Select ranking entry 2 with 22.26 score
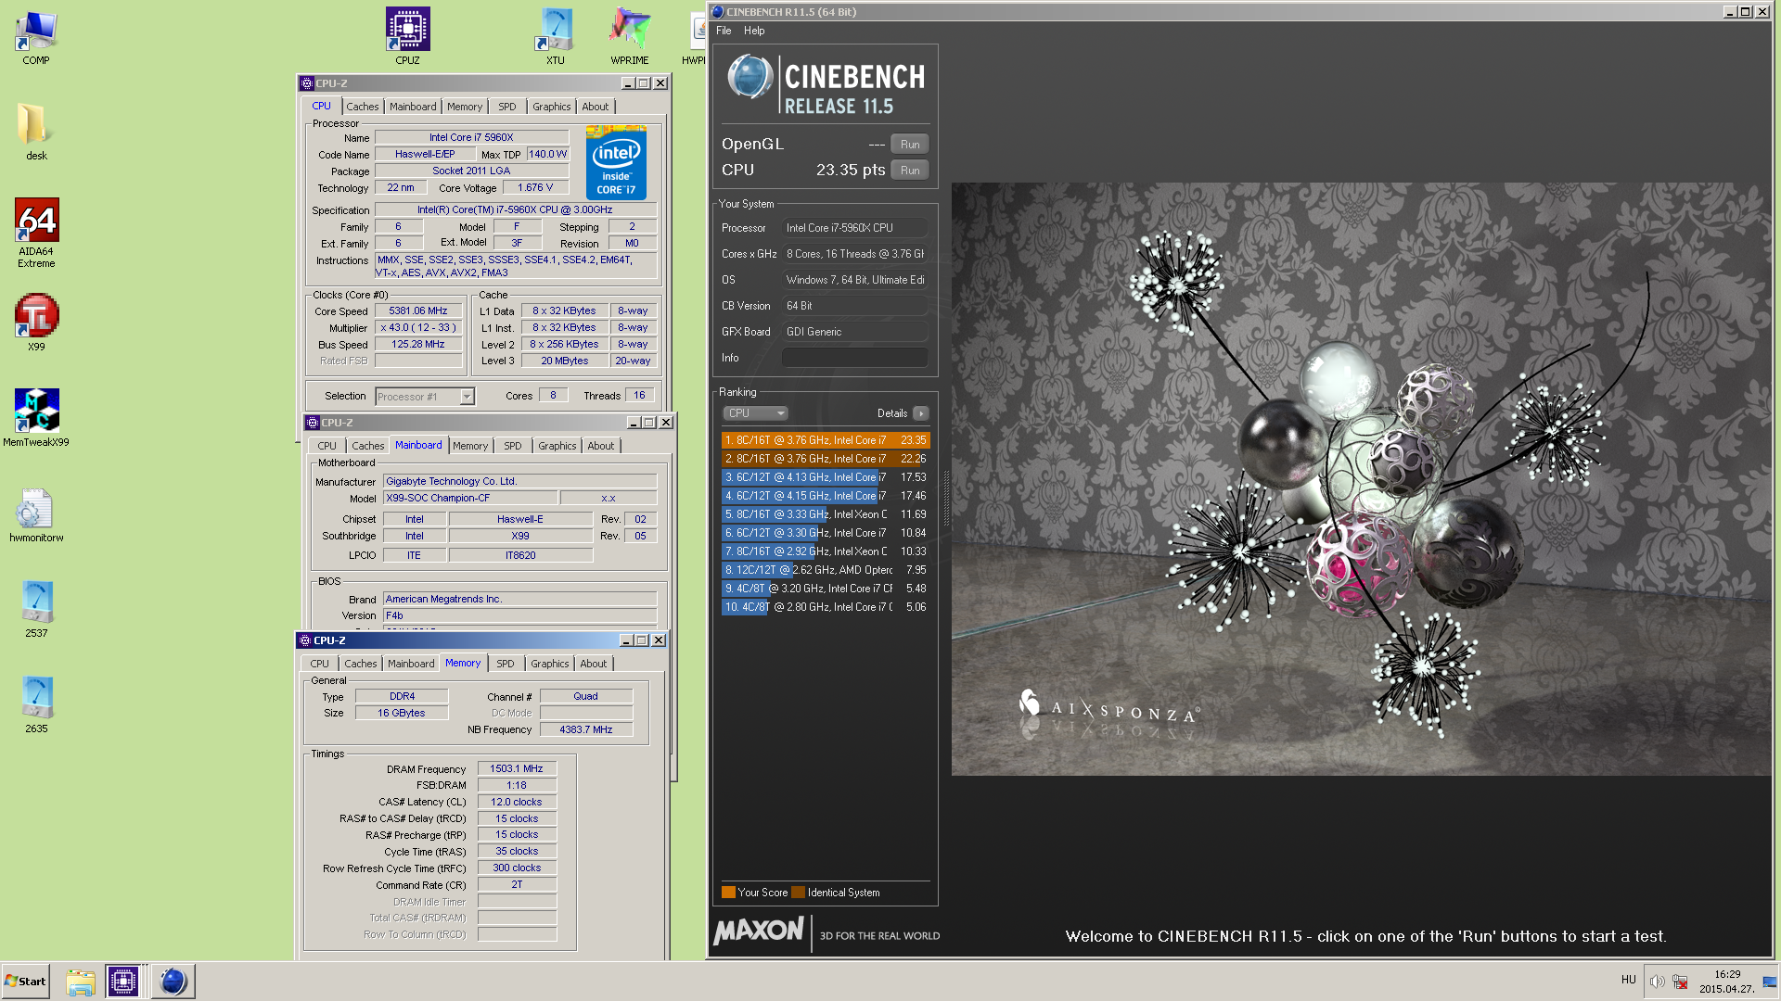The image size is (1781, 1001). pyautogui.click(x=826, y=459)
